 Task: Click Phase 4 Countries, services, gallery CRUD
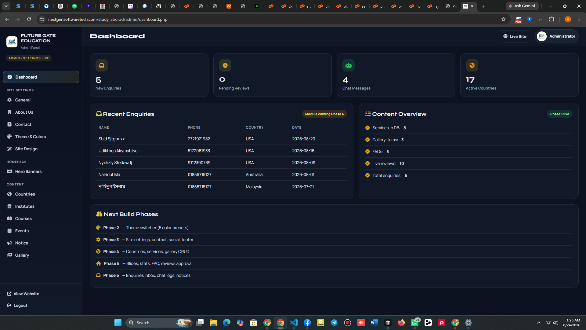click(x=334, y=251)
